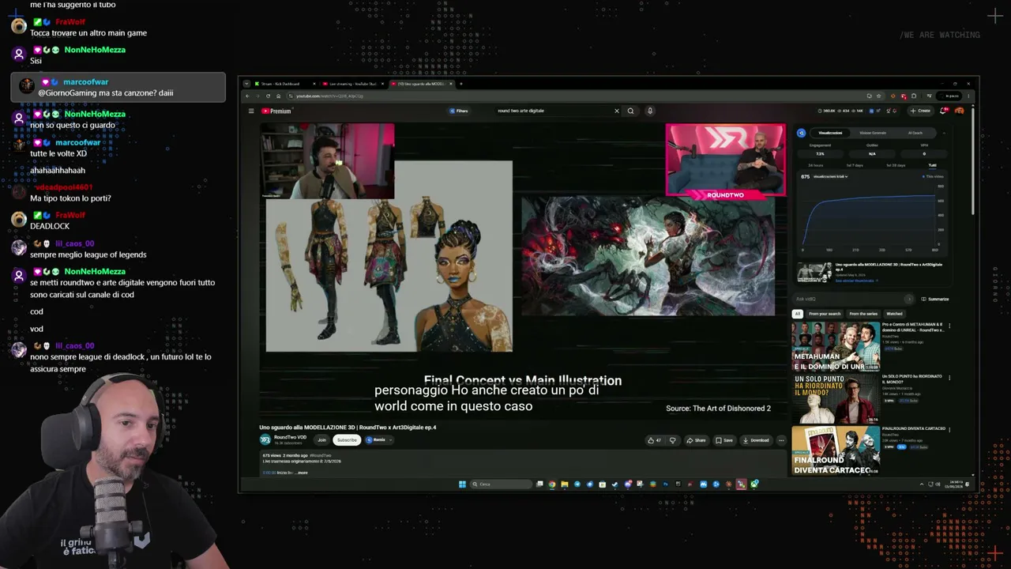Focus the Ask vidIQ input field
The height and width of the screenshot is (569, 1011).
click(849, 299)
